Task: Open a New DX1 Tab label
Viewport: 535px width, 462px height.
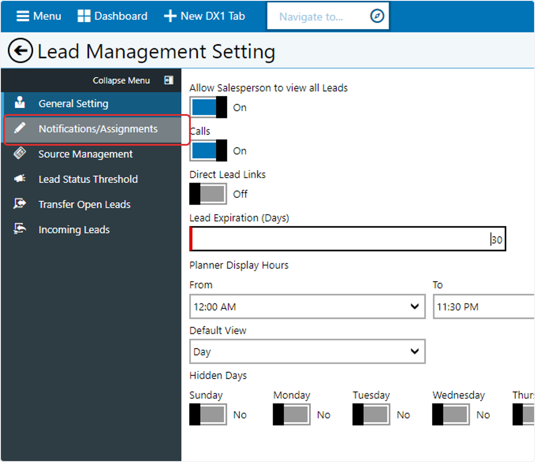Action: [x=213, y=16]
